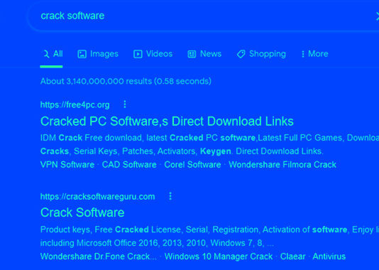Open the Videos search tab
379x270 pixels.
pos(153,54)
